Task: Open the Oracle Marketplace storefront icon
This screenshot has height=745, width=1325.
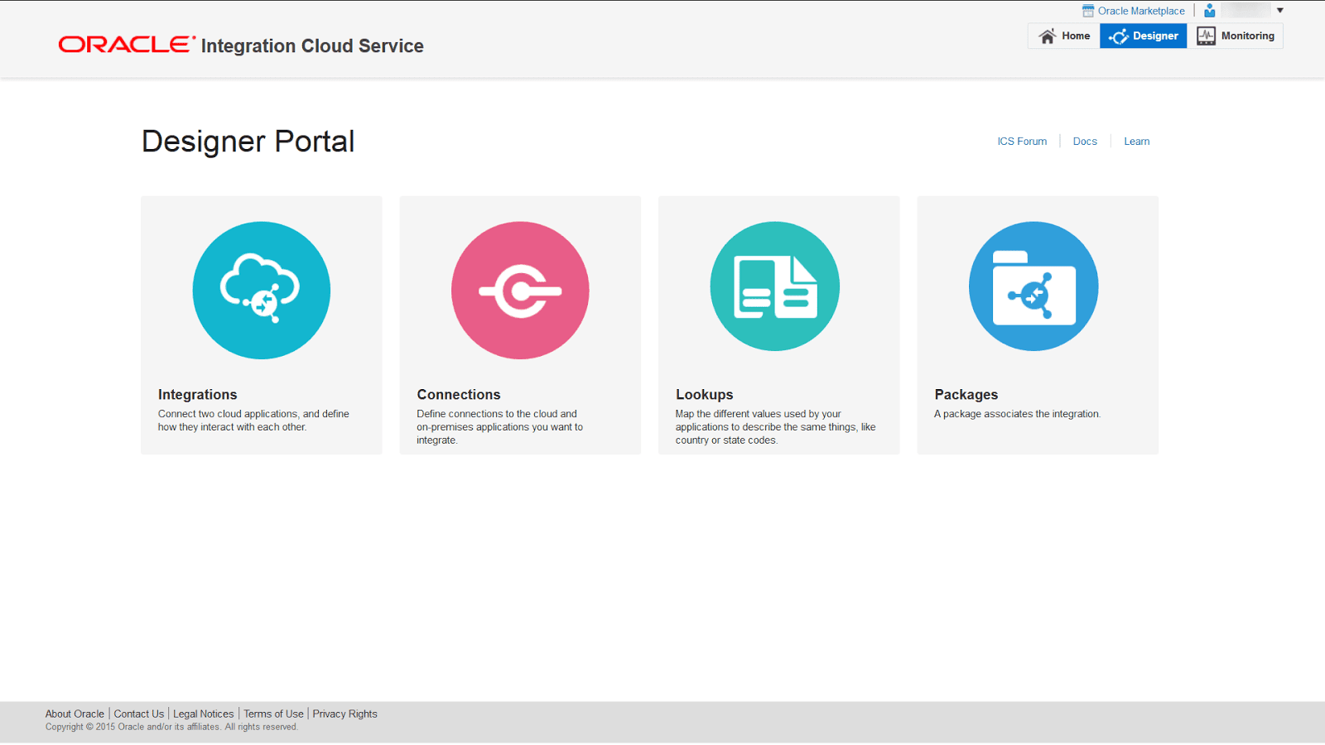Action: tap(1086, 10)
